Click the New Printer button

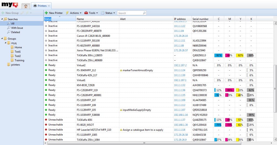(x=54, y=13)
